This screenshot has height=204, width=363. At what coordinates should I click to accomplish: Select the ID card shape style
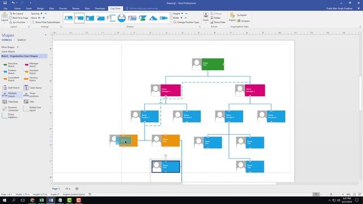tap(132, 18)
